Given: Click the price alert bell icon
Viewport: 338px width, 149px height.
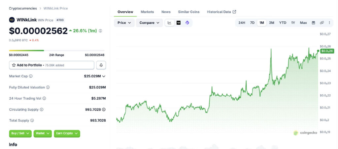Looking at the screenshot, I should tap(101, 65).
